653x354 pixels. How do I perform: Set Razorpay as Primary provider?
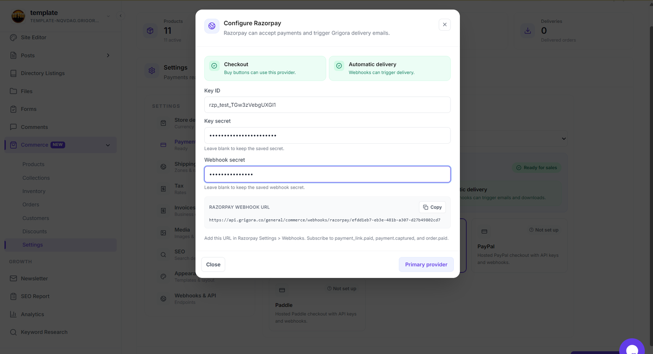click(x=426, y=264)
